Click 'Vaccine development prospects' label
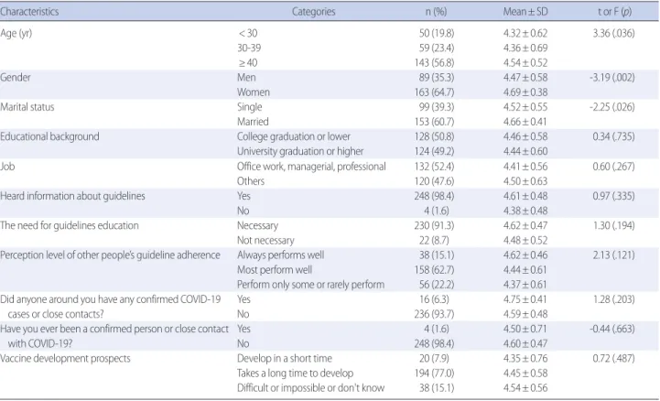The image size is (660, 401). [65, 359]
